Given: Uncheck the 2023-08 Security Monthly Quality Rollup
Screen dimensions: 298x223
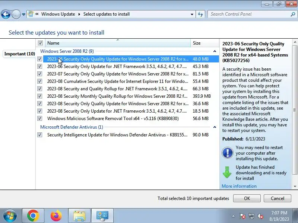Looking at the screenshot, I should pos(39,96).
